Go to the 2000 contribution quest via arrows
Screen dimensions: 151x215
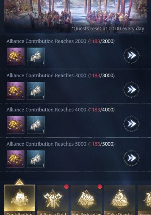coord(131,55)
